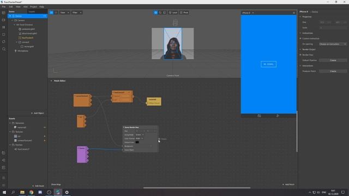The height and width of the screenshot is (196, 349).
Task: Open the Edit menu
Action: coord(11,7)
